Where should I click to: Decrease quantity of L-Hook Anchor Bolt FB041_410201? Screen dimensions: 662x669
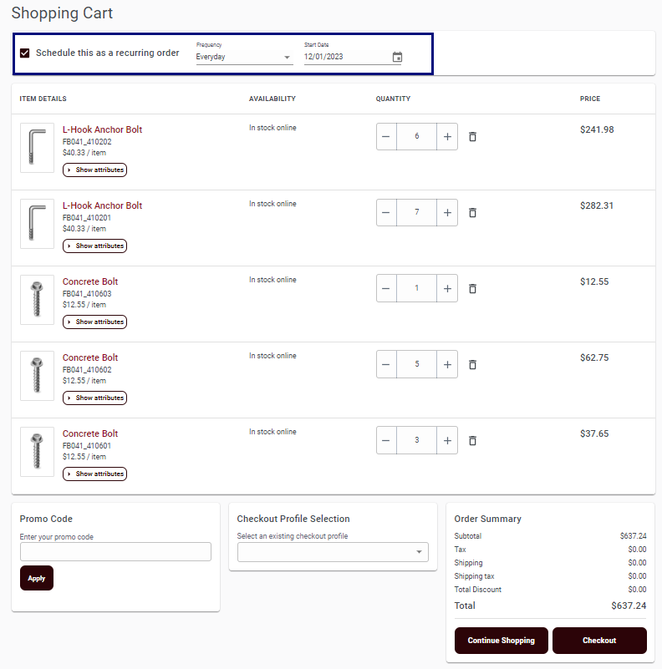click(386, 212)
